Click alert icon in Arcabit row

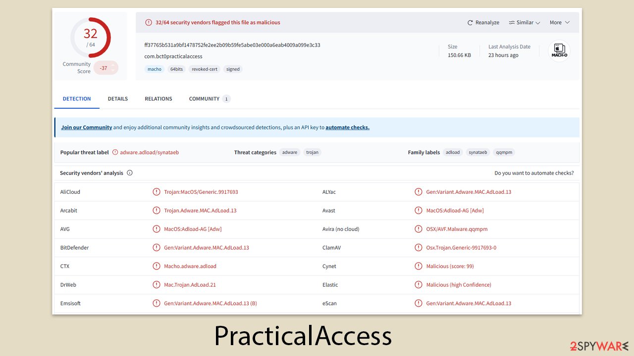click(x=157, y=211)
